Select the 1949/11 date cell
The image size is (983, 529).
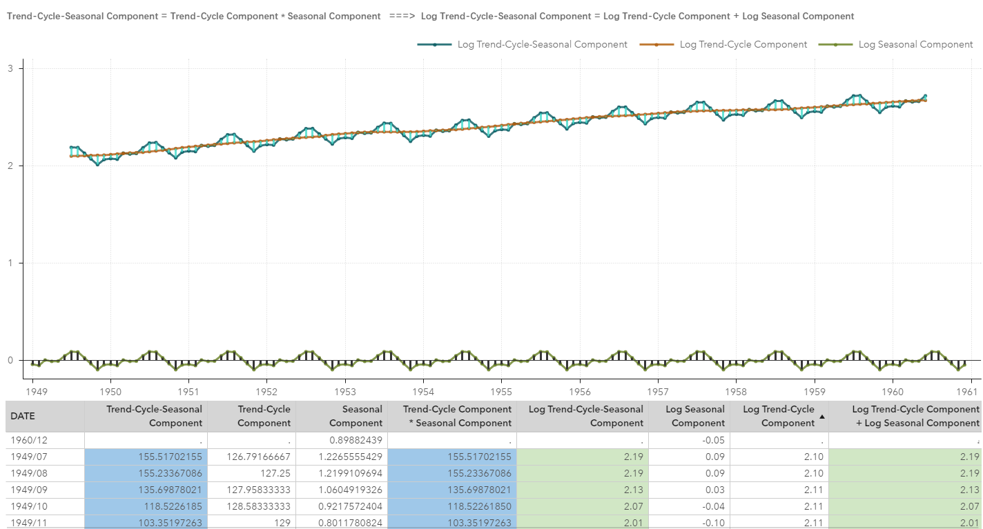coord(44,522)
